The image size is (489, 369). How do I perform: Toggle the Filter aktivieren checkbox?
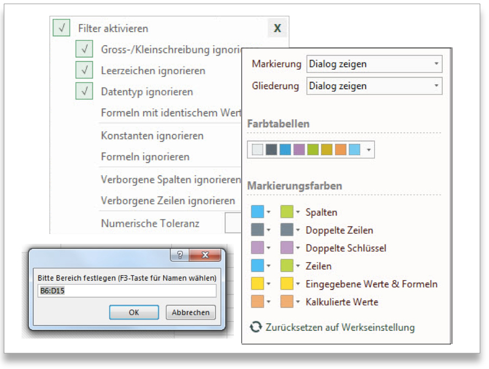click(61, 28)
